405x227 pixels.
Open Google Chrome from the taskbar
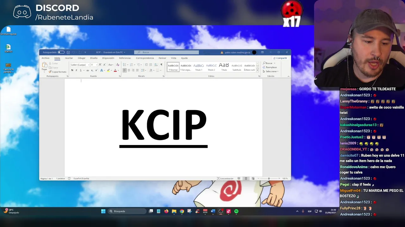182,211
